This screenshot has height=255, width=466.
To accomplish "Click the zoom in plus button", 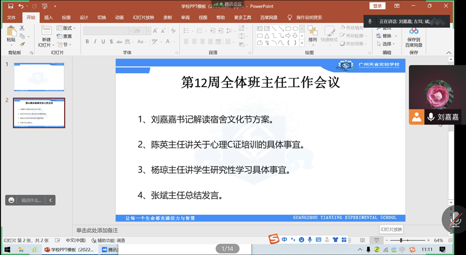I will (x=428, y=240).
